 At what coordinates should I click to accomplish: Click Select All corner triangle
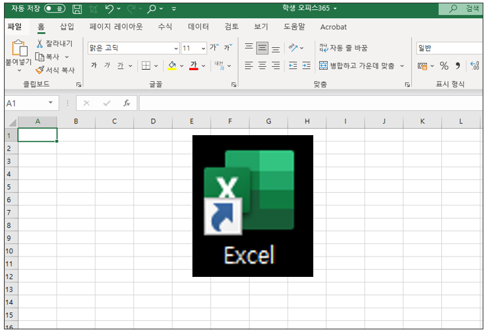tap(12, 122)
